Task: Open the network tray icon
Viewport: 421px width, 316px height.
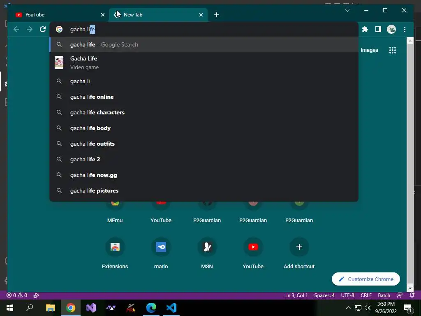Action: [x=358, y=308]
